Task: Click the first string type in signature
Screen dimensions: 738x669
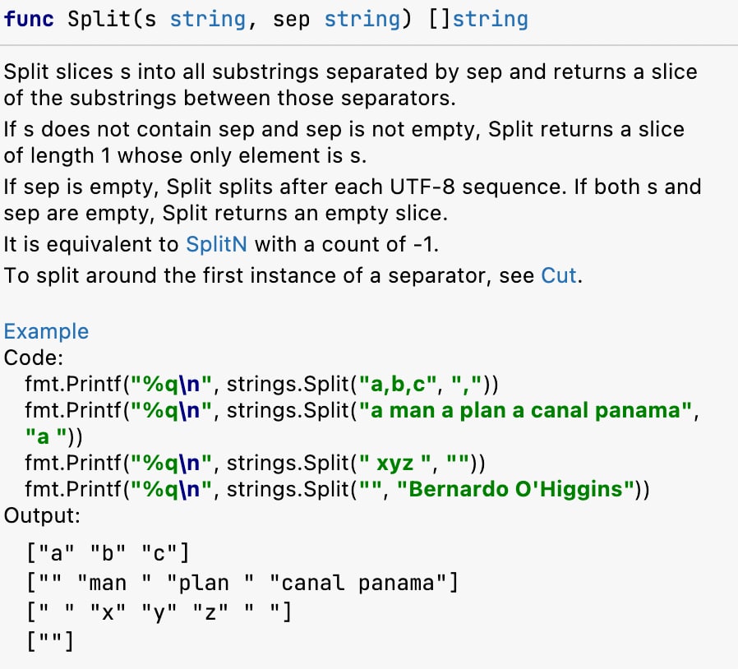Action: click(208, 19)
